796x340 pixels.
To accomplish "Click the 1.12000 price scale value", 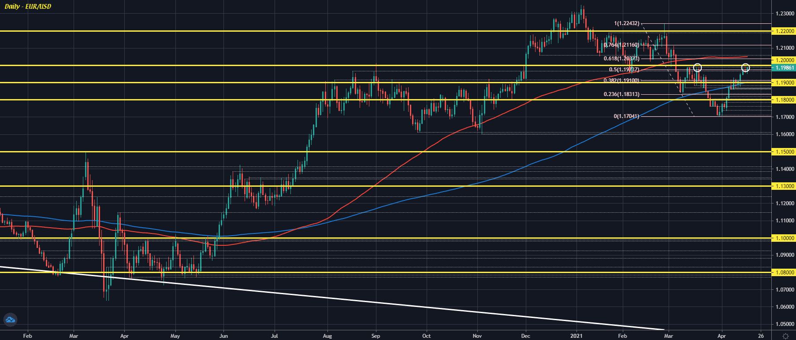I will pos(785,203).
